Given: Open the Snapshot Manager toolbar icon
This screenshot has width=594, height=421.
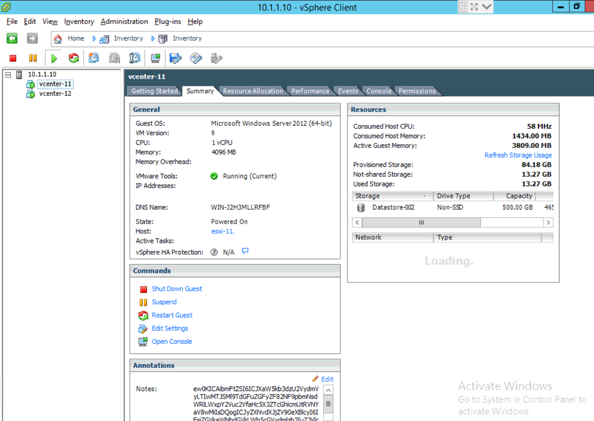Looking at the screenshot, I should pyautogui.click(x=135, y=58).
